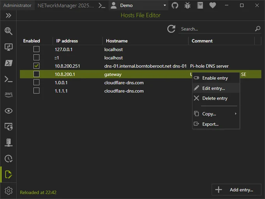Open the Remote Desktop monitor sidebar icon
The image size is (265, 199).
(9, 47)
